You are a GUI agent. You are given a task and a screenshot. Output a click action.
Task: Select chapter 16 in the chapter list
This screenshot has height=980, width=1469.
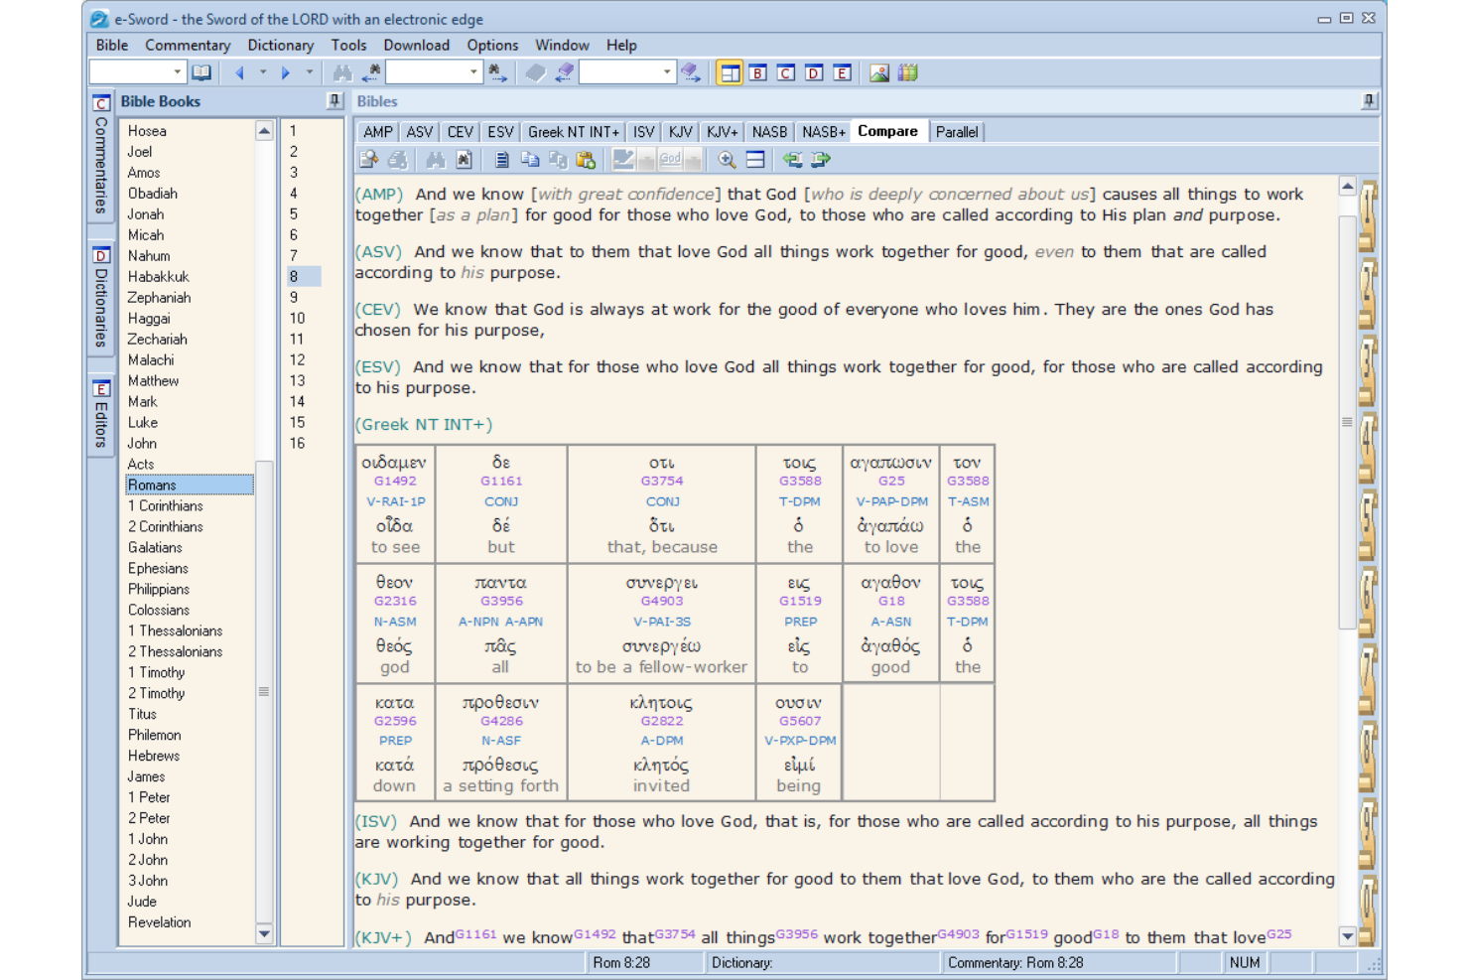coord(297,444)
